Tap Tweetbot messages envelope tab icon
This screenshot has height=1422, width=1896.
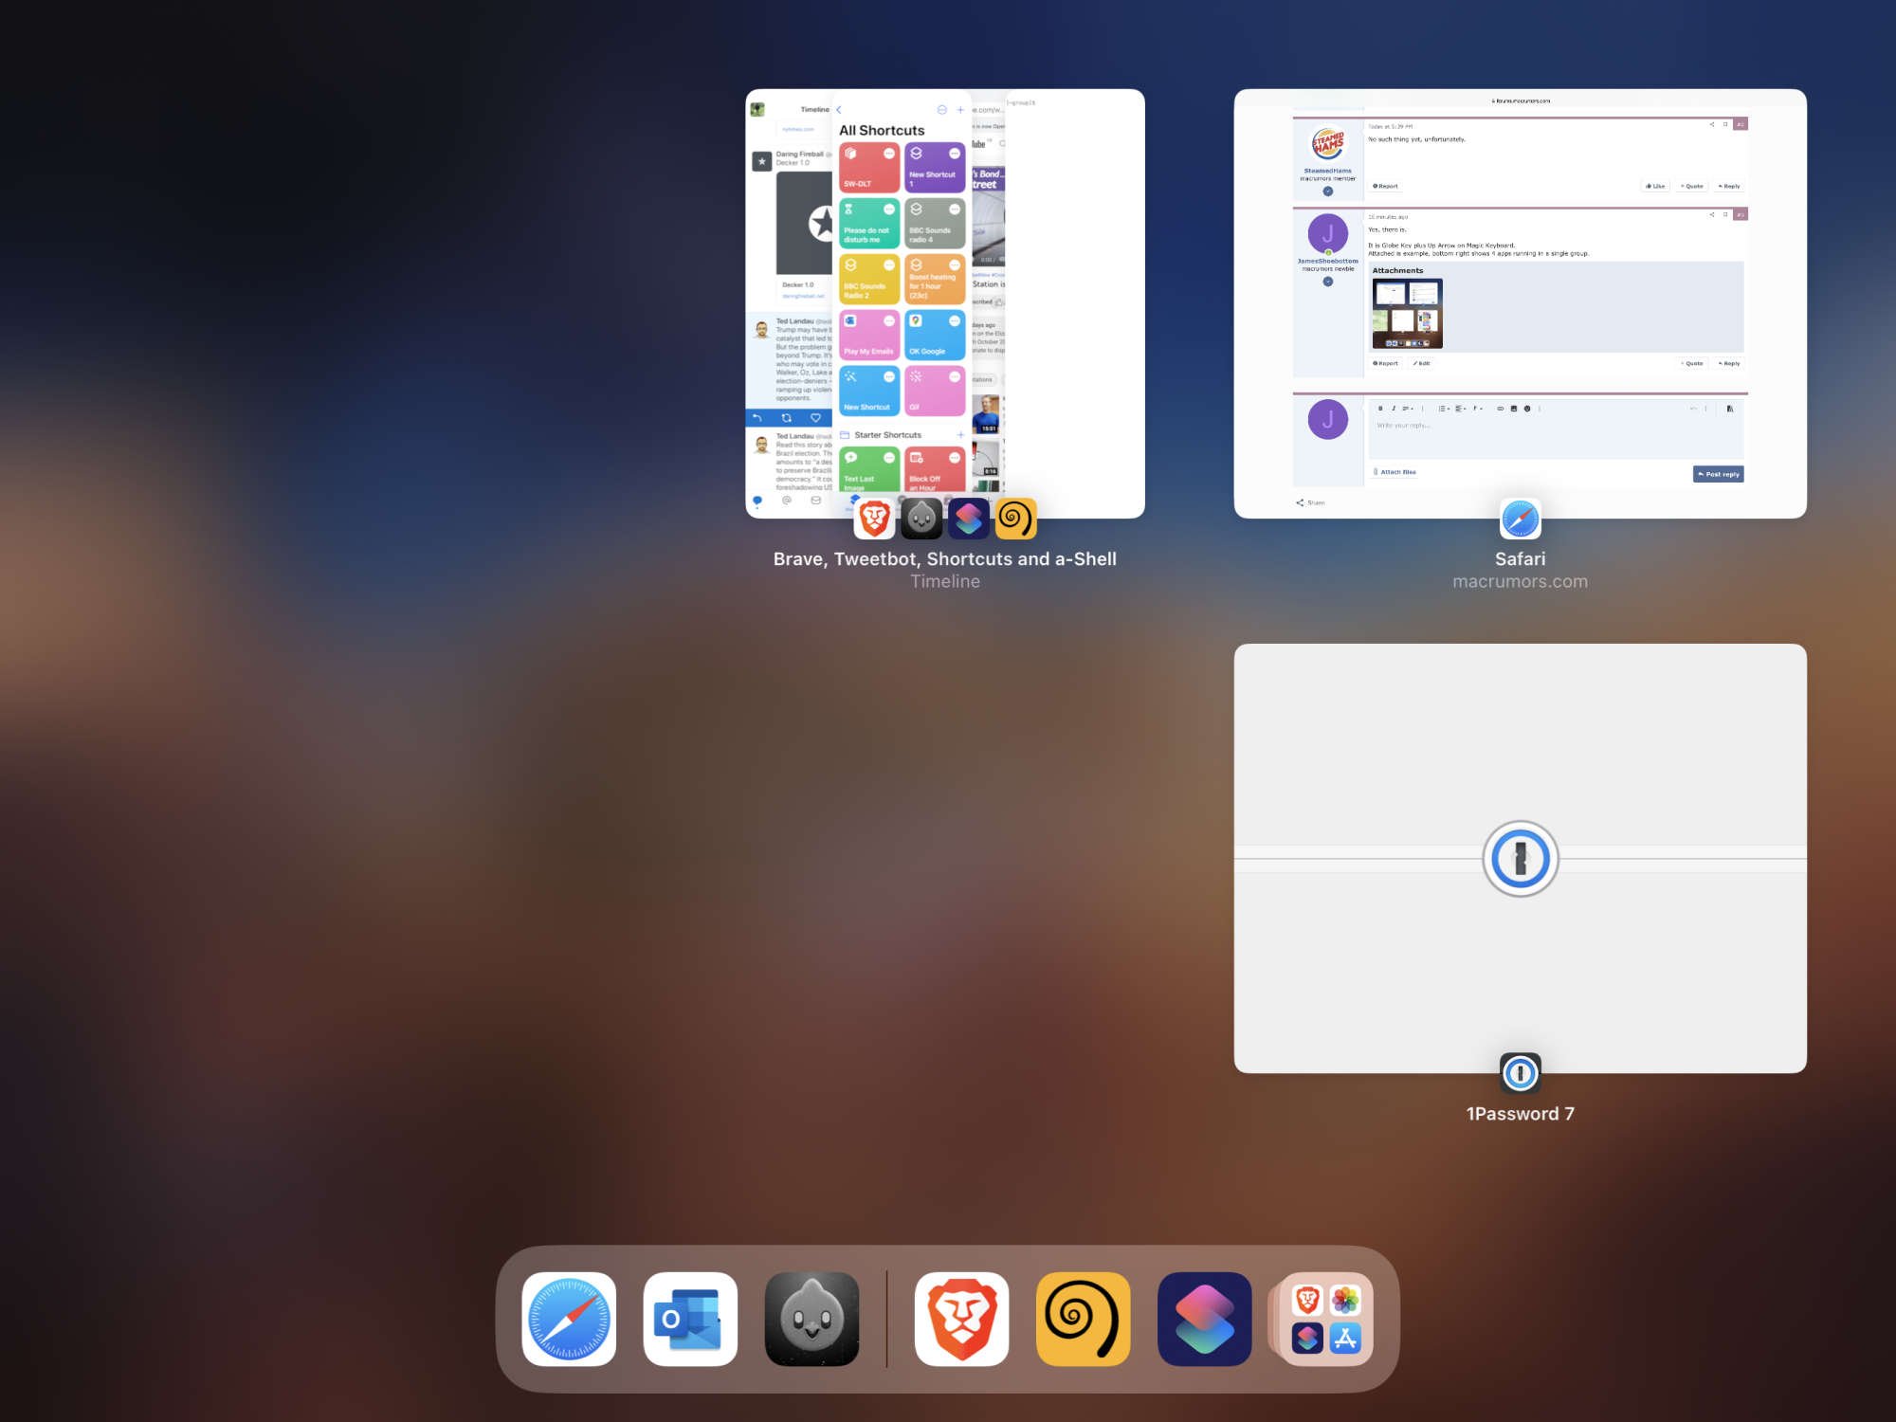click(815, 500)
